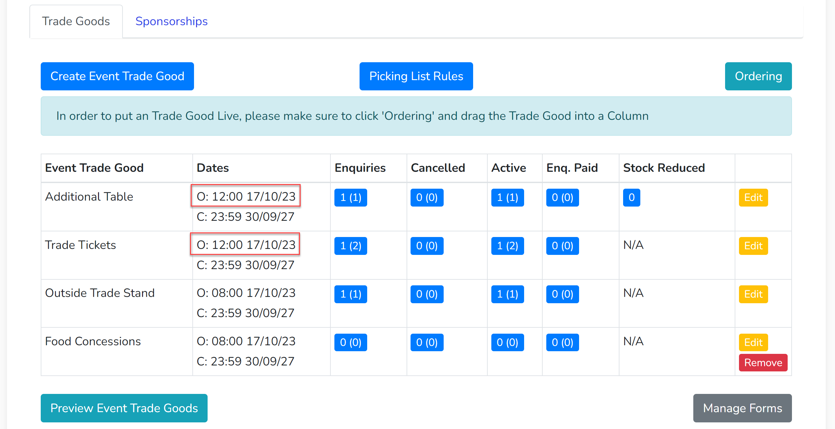The image size is (835, 429).
Task: Edit the Additional Table trade good
Action: pos(753,198)
